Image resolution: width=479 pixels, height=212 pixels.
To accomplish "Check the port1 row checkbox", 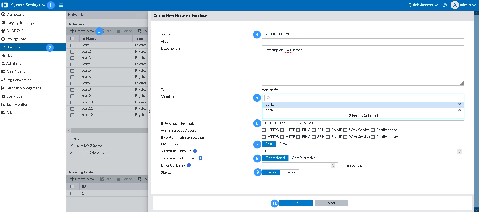I will (x=72, y=45).
